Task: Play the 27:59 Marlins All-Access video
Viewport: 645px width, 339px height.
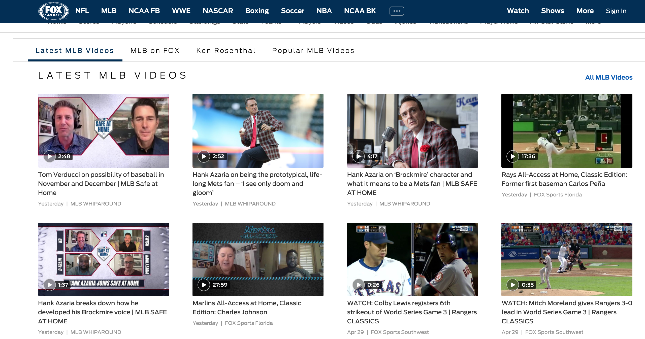Action: tap(204, 285)
